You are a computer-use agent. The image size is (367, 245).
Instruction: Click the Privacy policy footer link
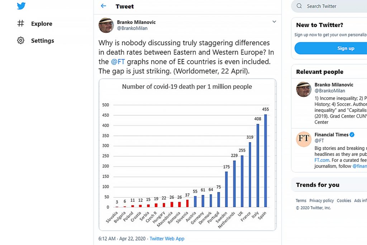[x=321, y=201]
